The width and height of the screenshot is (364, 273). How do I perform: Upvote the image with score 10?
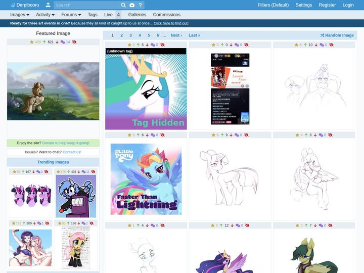coord(305,45)
